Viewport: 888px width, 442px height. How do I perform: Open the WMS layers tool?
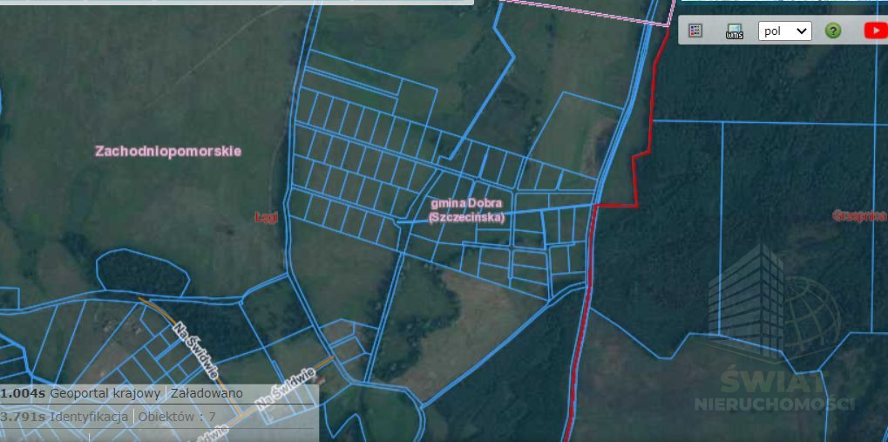(x=735, y=31)
